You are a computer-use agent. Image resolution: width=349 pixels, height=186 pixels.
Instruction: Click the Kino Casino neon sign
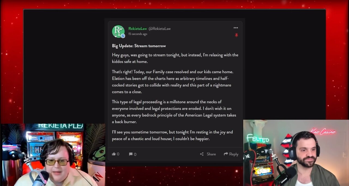[x=323, y=132]
